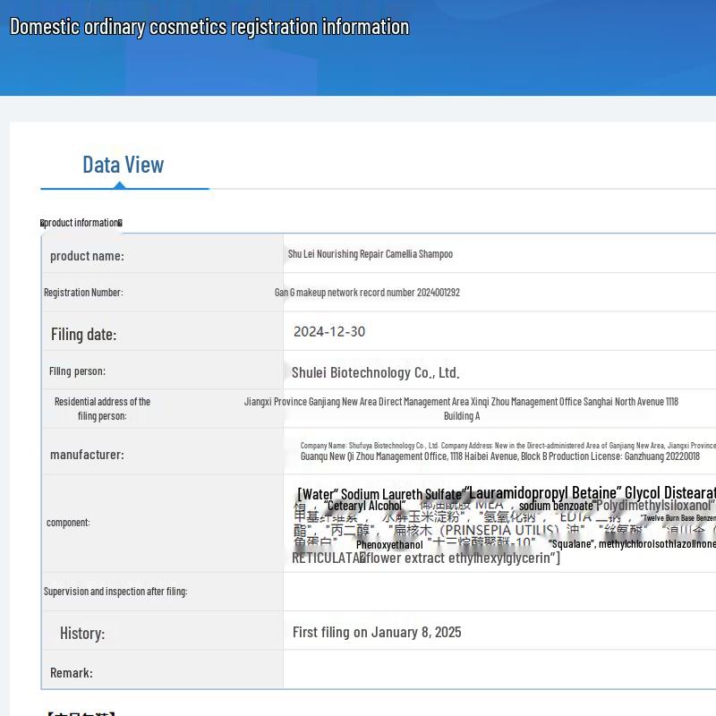Click the ingredient list beginning with Water
This screenshot has width=716, height=716.
coord(501,524)
